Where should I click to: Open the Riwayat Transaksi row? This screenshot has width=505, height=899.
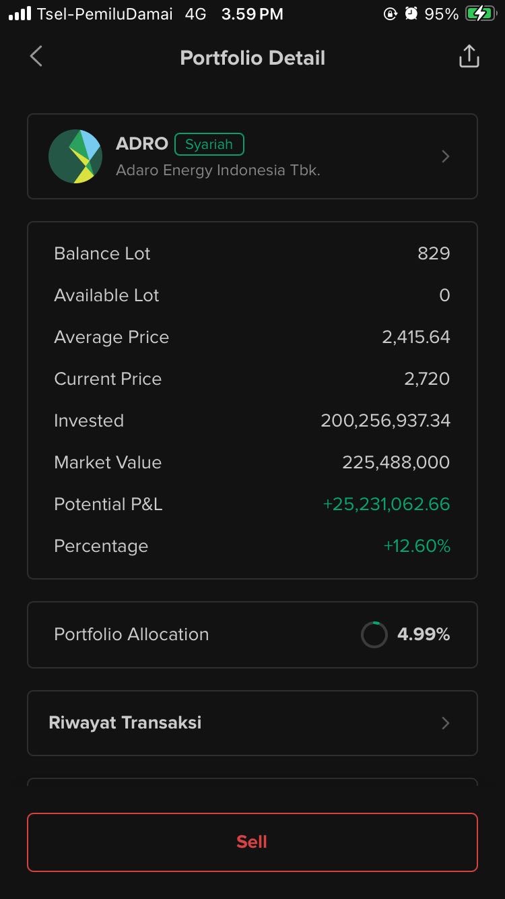tap(252, 723)
